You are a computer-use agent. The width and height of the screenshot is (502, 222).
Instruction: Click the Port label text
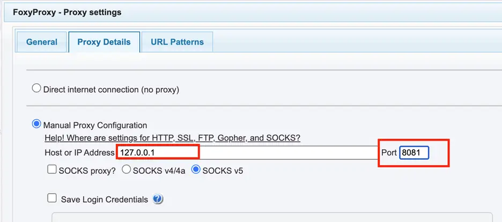coord(389,153)
